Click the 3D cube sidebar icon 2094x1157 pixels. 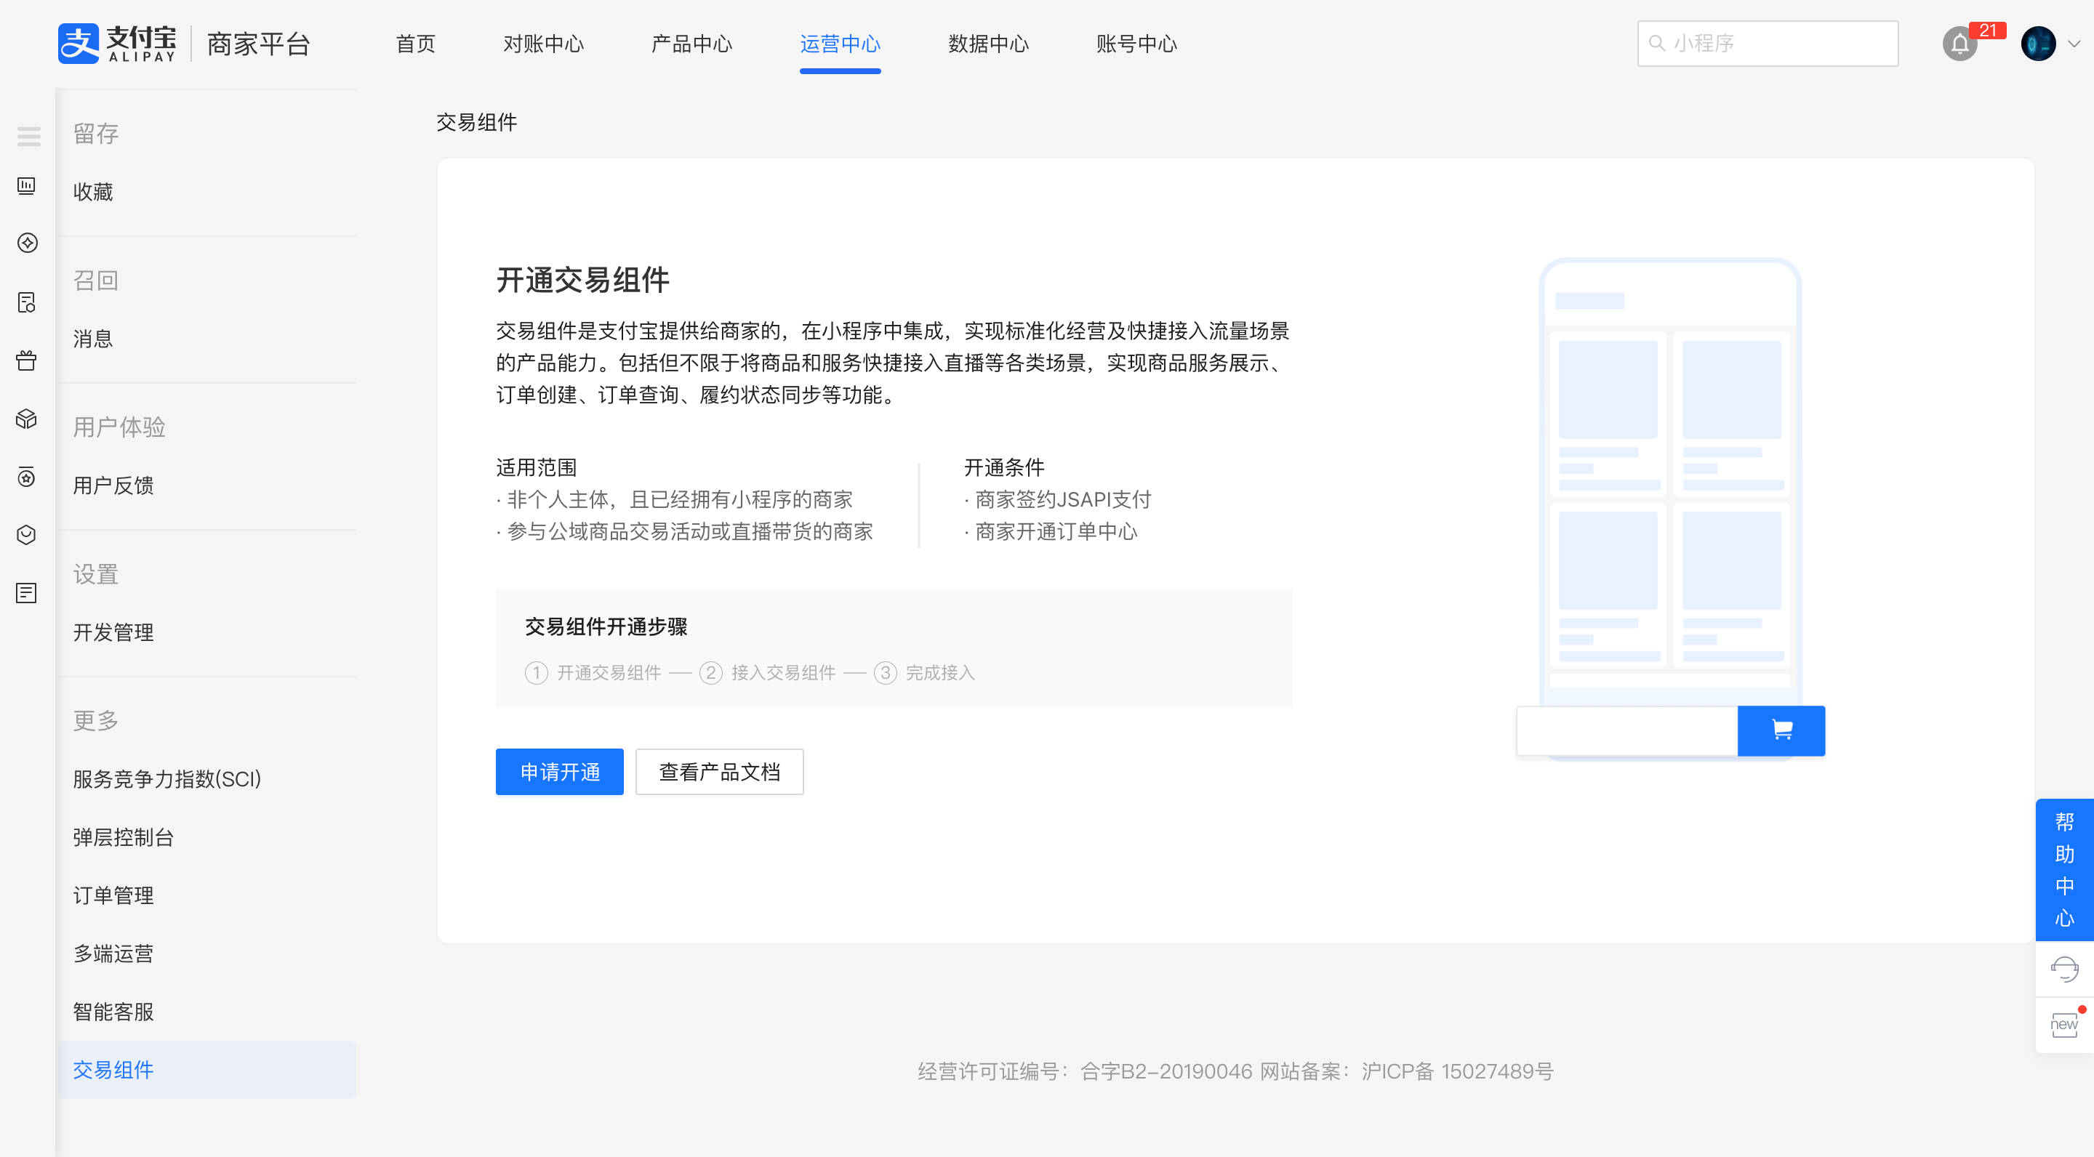pos(27,419)
